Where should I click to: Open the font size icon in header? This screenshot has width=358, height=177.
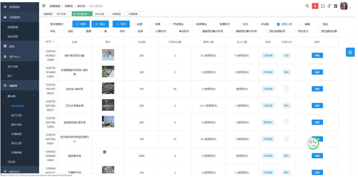329,6
